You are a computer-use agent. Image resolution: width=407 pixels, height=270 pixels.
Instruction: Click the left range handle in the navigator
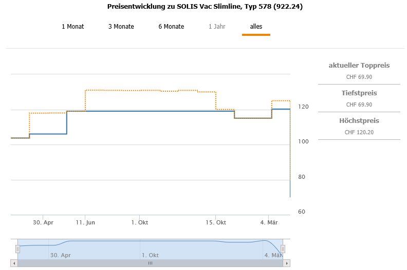(x=17, y=249)
